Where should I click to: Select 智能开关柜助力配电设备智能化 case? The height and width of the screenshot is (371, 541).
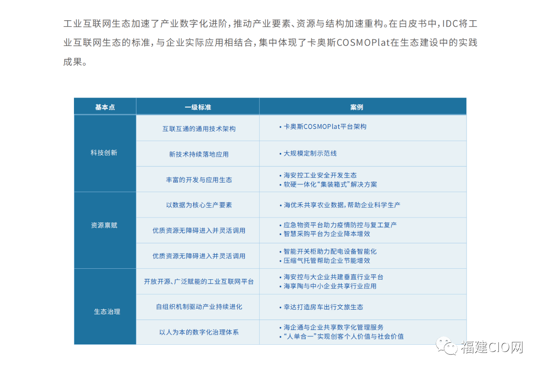tap(328, 251)
